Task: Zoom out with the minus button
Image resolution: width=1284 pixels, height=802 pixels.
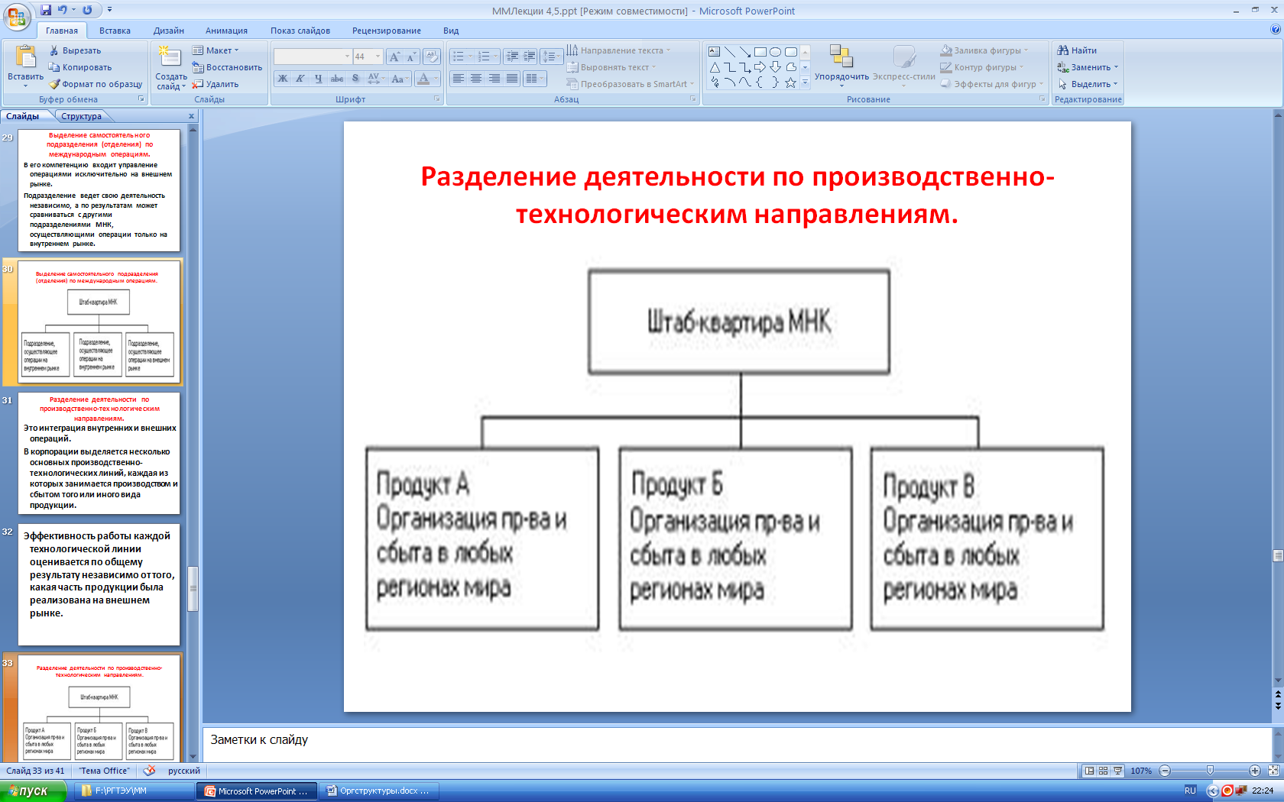Action: [x=1165, y=771]
